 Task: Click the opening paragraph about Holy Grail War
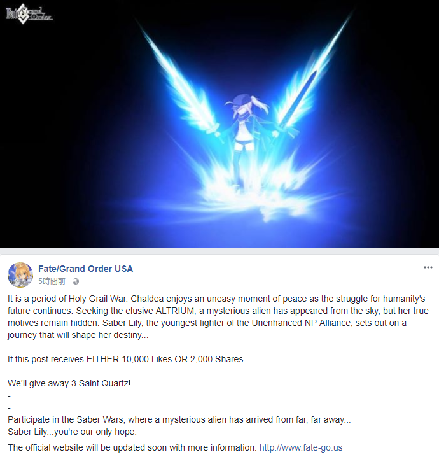tap(218, 317)
